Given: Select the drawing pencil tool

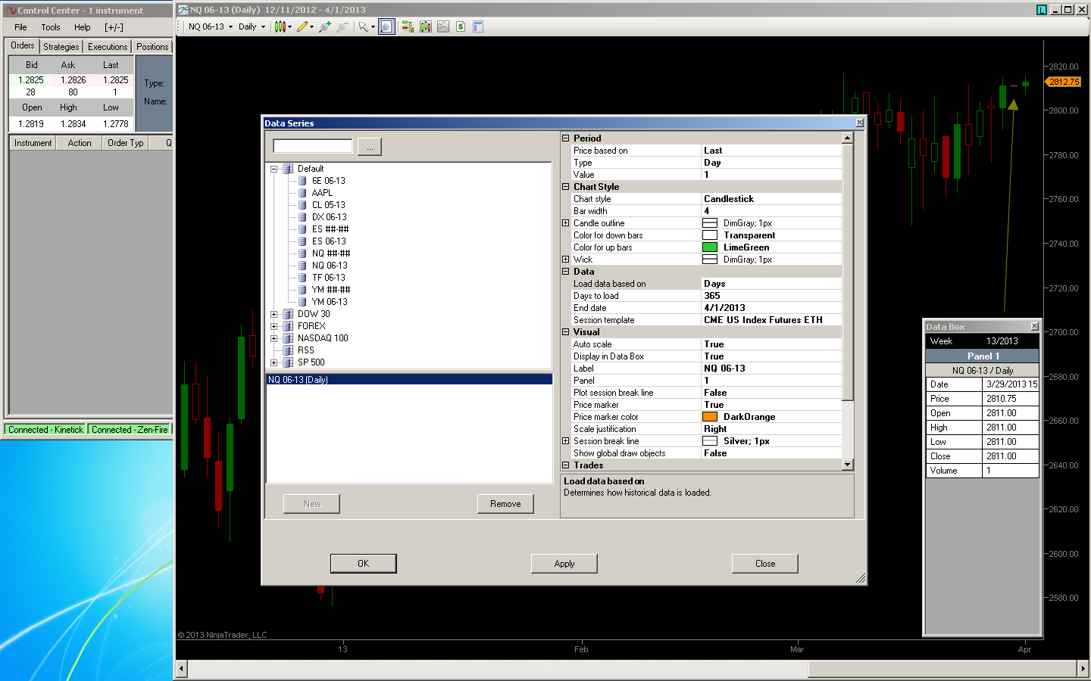Looking at the screenshot, I should [302, 26].
